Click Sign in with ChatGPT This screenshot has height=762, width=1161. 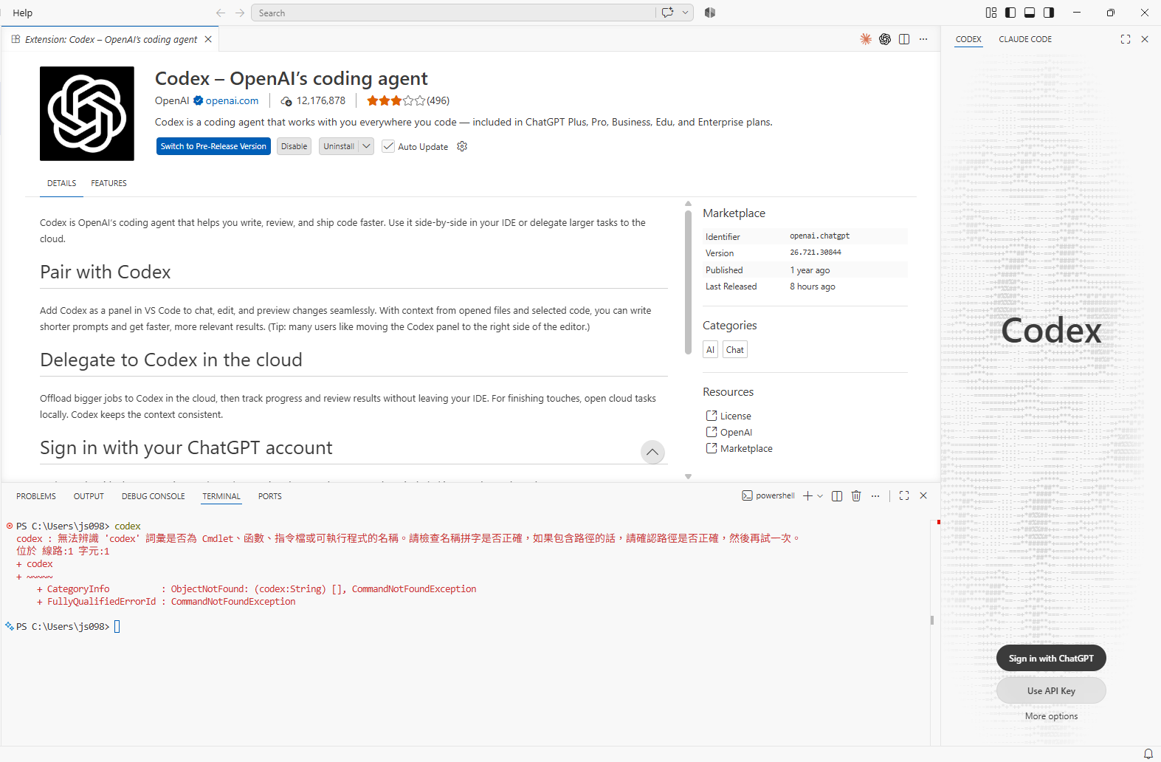pyautogui.click(x=1051, y=658)
